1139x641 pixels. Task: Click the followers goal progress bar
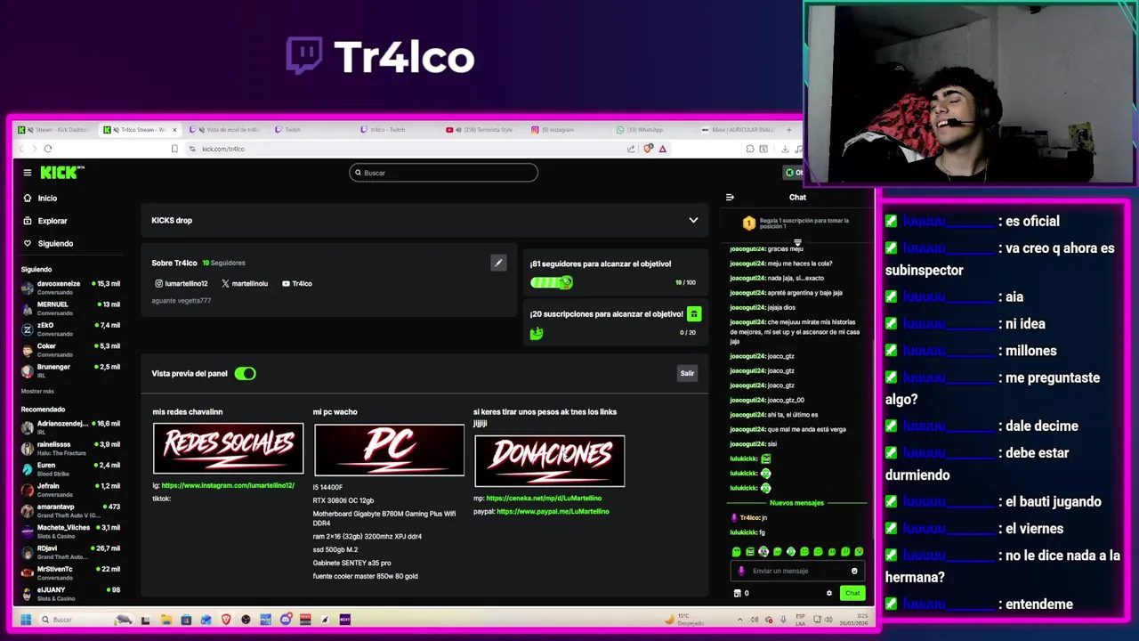tap(552, 282)
